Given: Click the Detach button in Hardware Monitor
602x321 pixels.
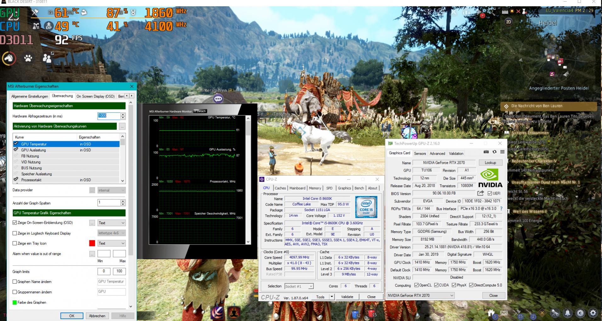Looking at the screenshot, I should [200, 111].
